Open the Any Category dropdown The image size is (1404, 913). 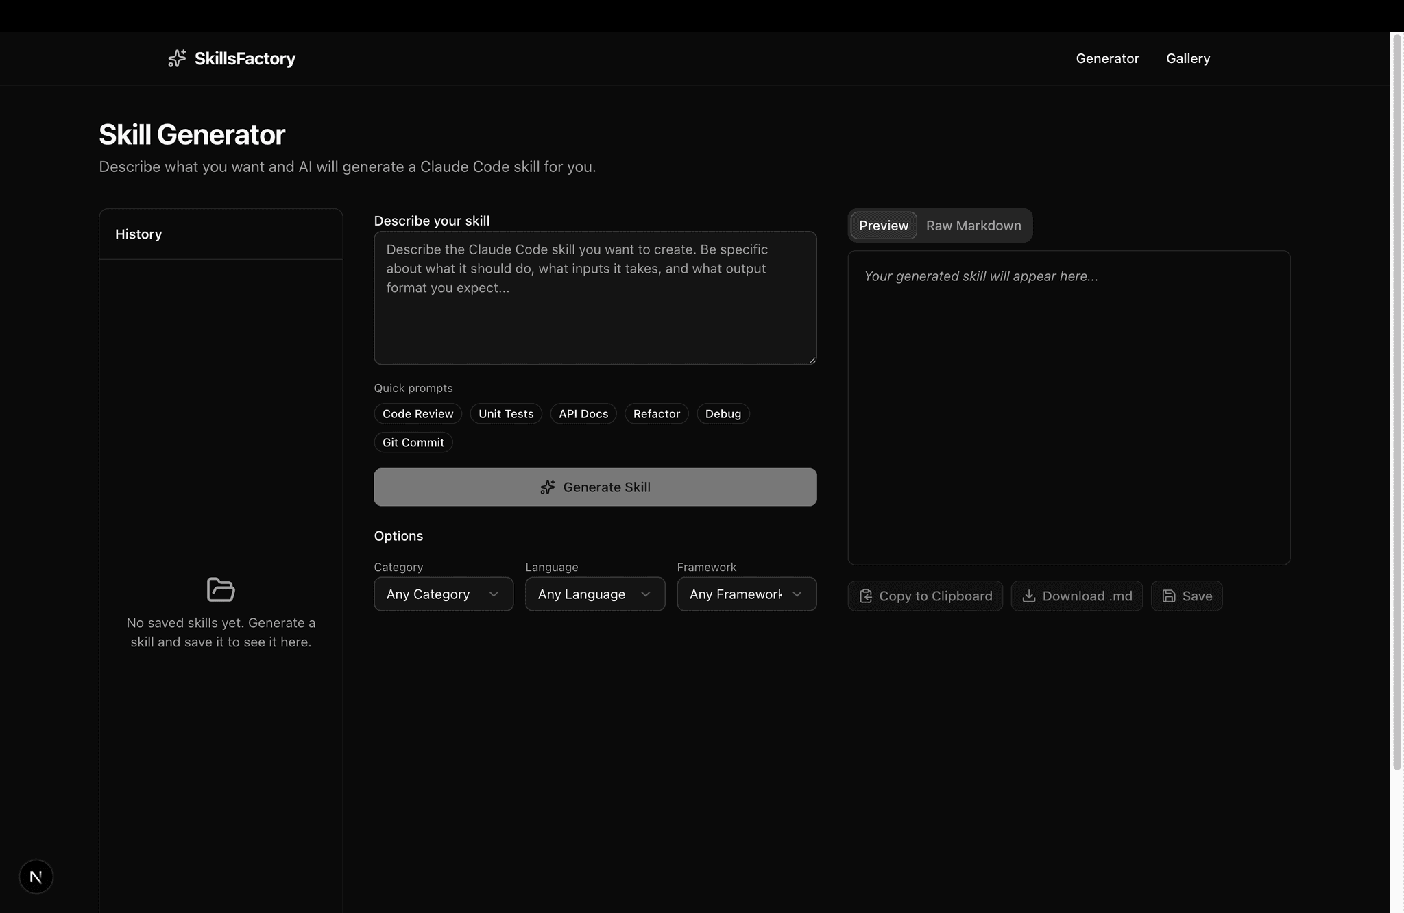pos(428,594)
